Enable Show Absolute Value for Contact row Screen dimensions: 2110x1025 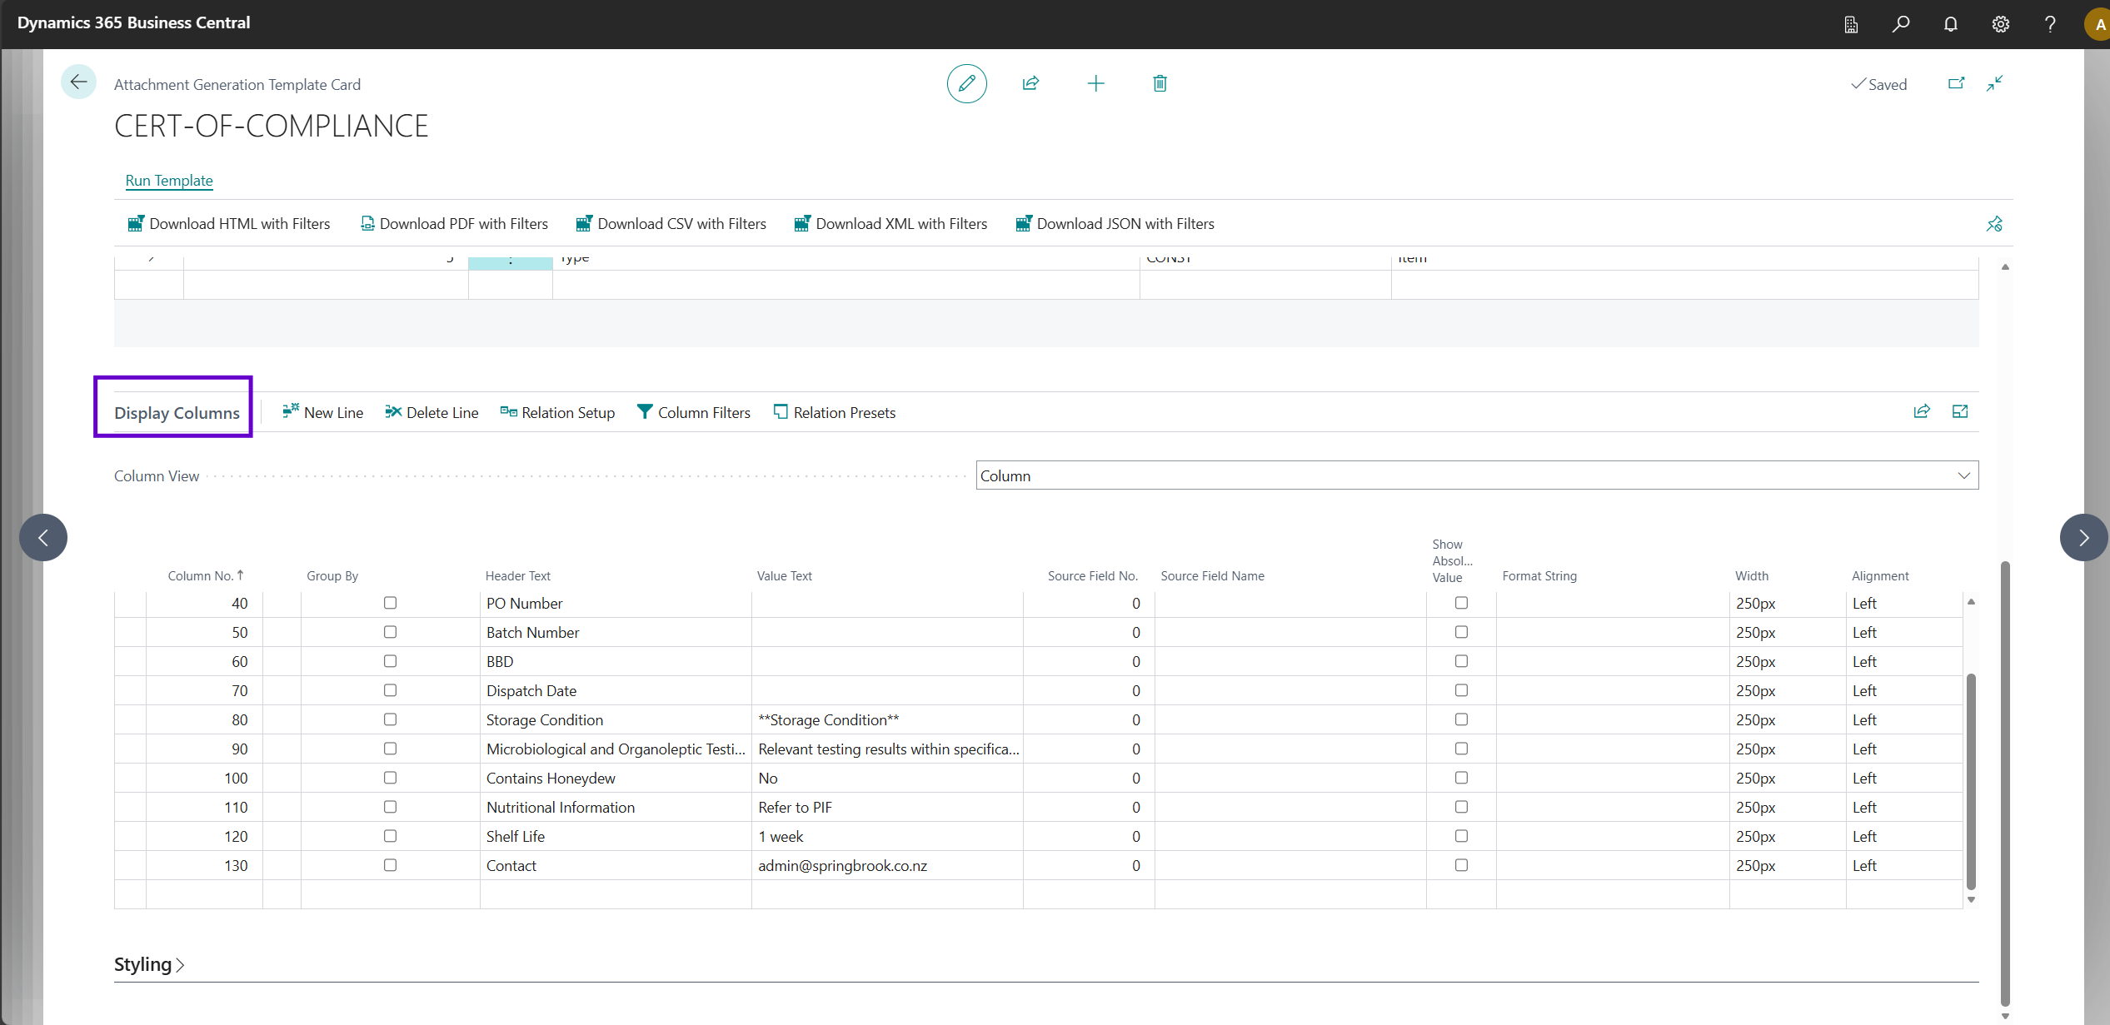coord(1461,865)
